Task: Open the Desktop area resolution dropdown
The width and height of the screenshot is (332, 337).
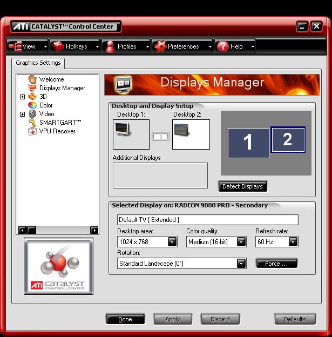Action: point(172,242)
